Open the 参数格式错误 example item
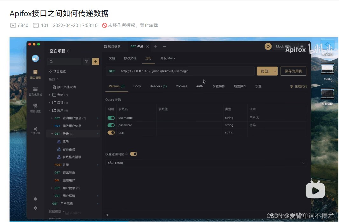This screenshot has height=222, width=339. 69,157
